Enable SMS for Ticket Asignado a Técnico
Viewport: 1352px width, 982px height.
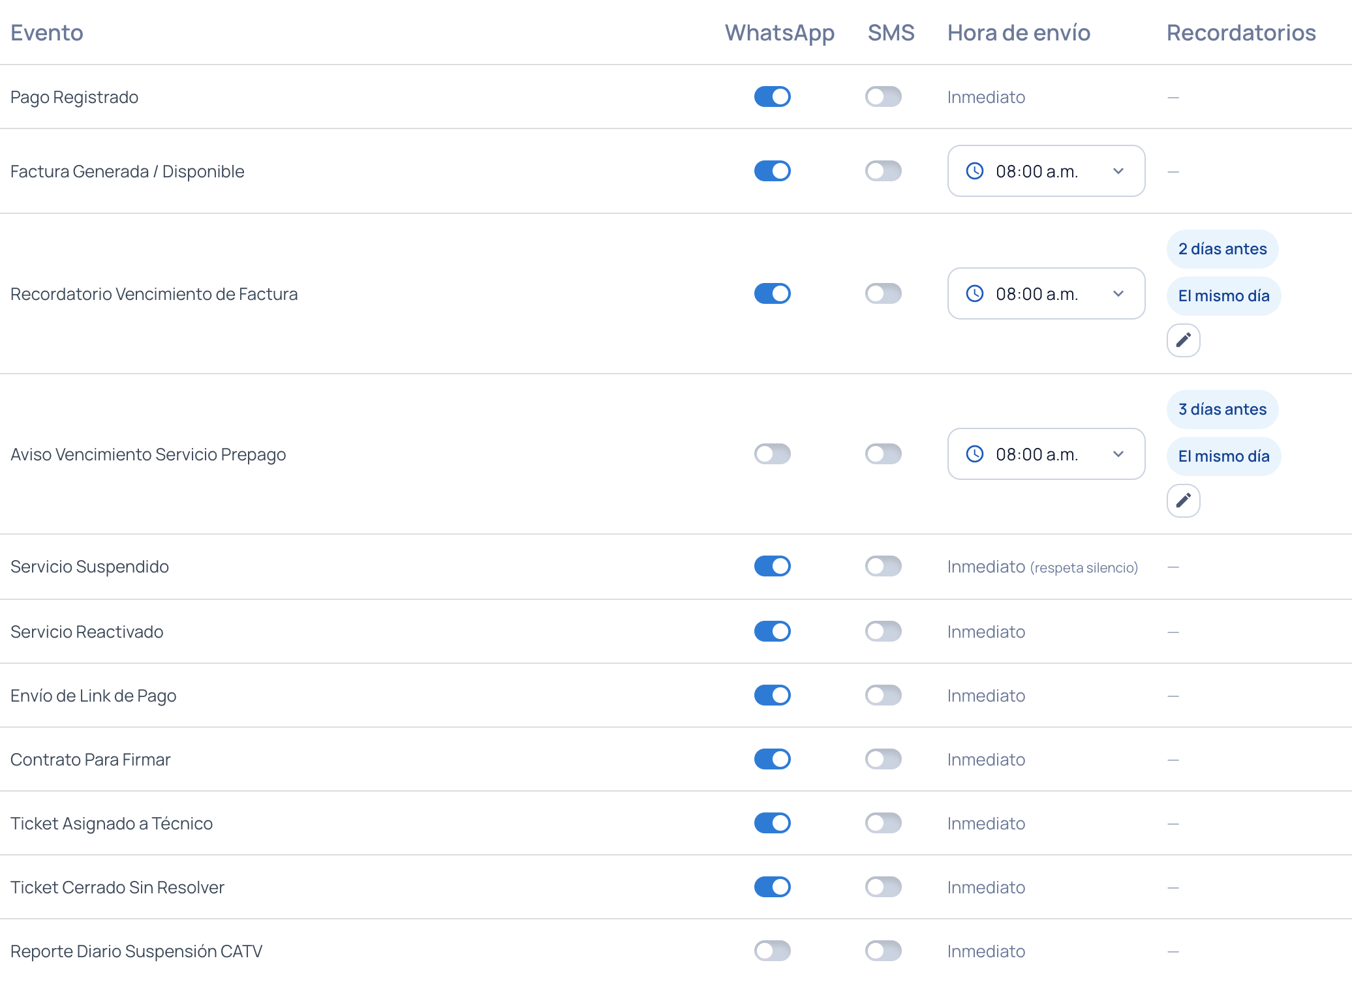click(x=883, y=823)
